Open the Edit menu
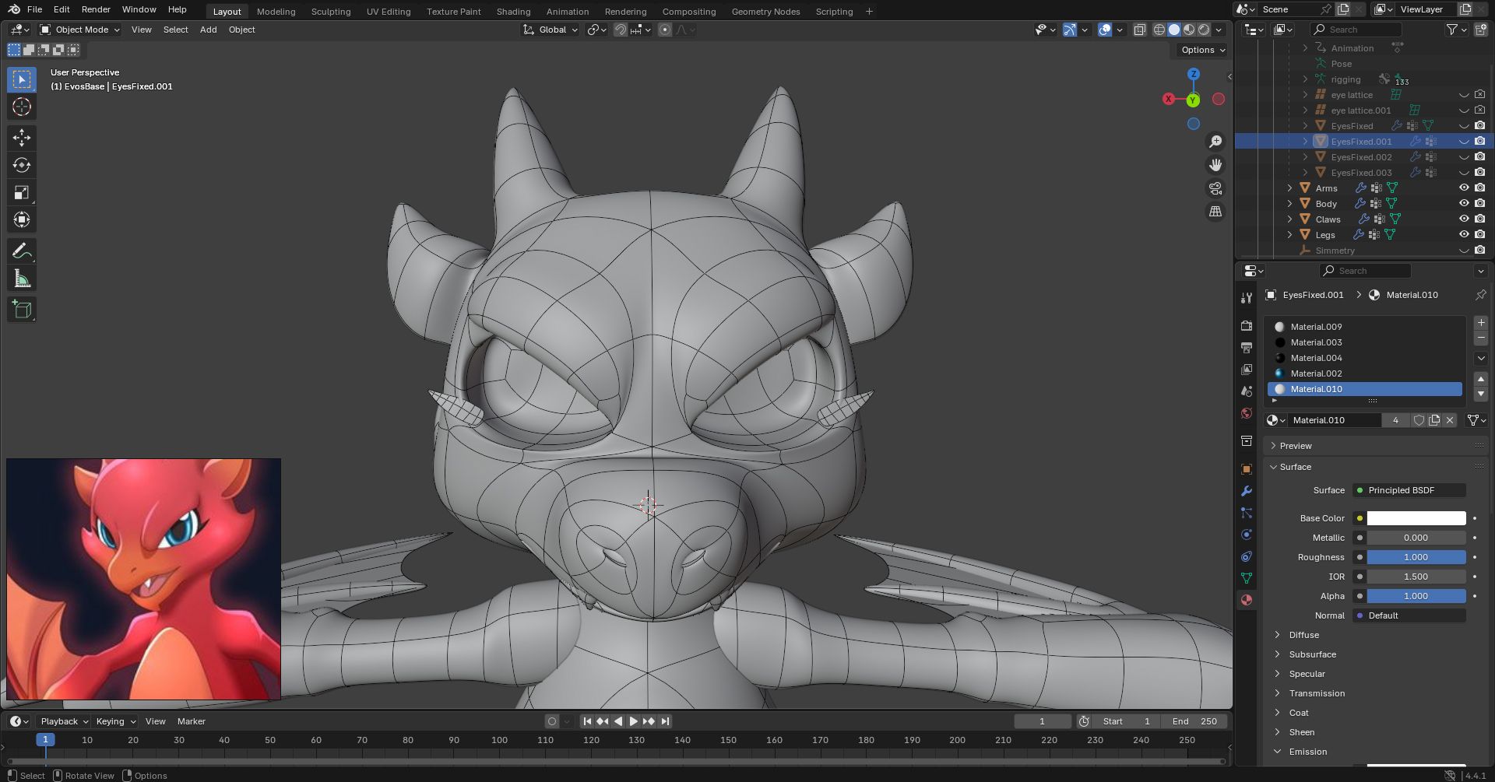The image size is (1495, 782). [x=62, y=9]
